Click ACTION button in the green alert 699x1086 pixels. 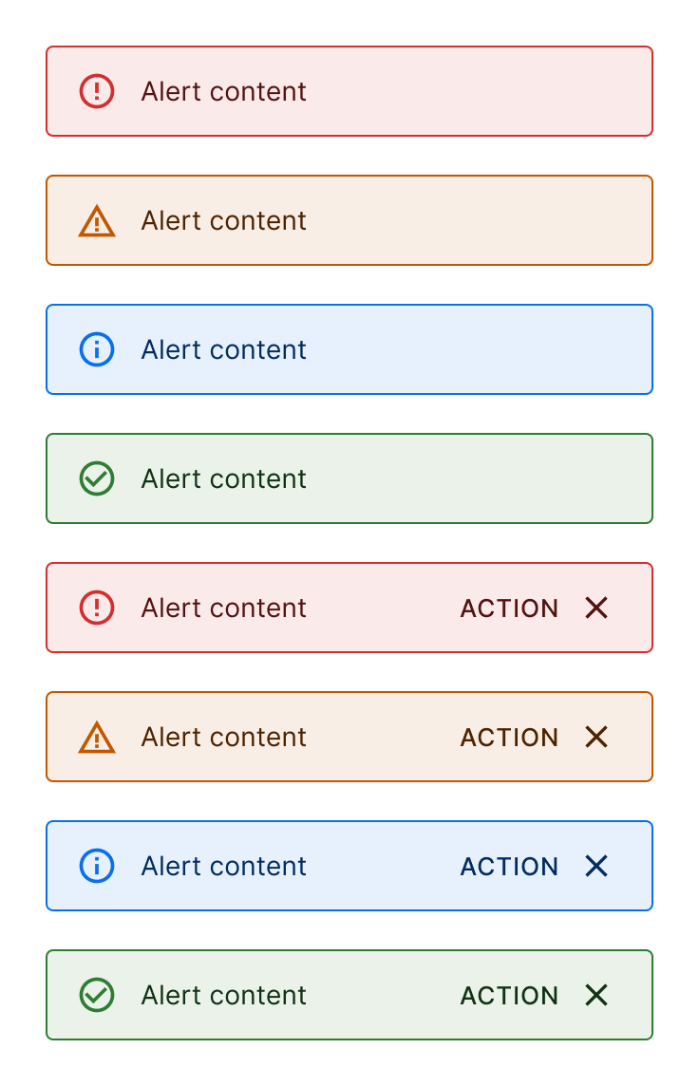(x=509, y=995)
